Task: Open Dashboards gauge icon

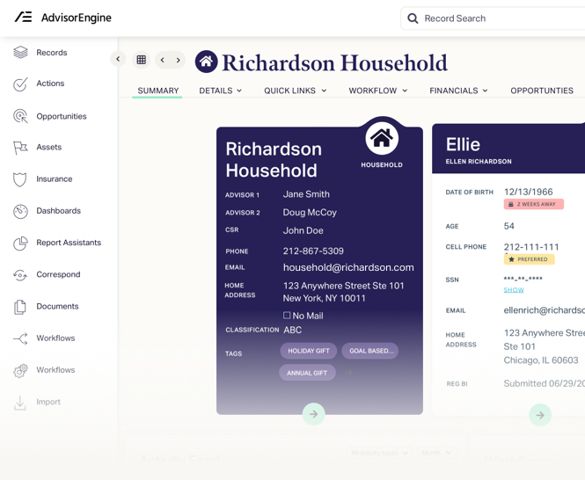Action: (20, 212)
